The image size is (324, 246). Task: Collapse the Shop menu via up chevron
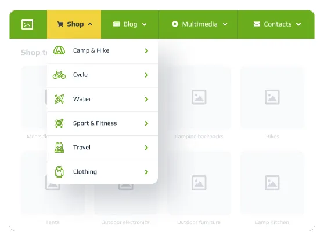pos(90,24)
